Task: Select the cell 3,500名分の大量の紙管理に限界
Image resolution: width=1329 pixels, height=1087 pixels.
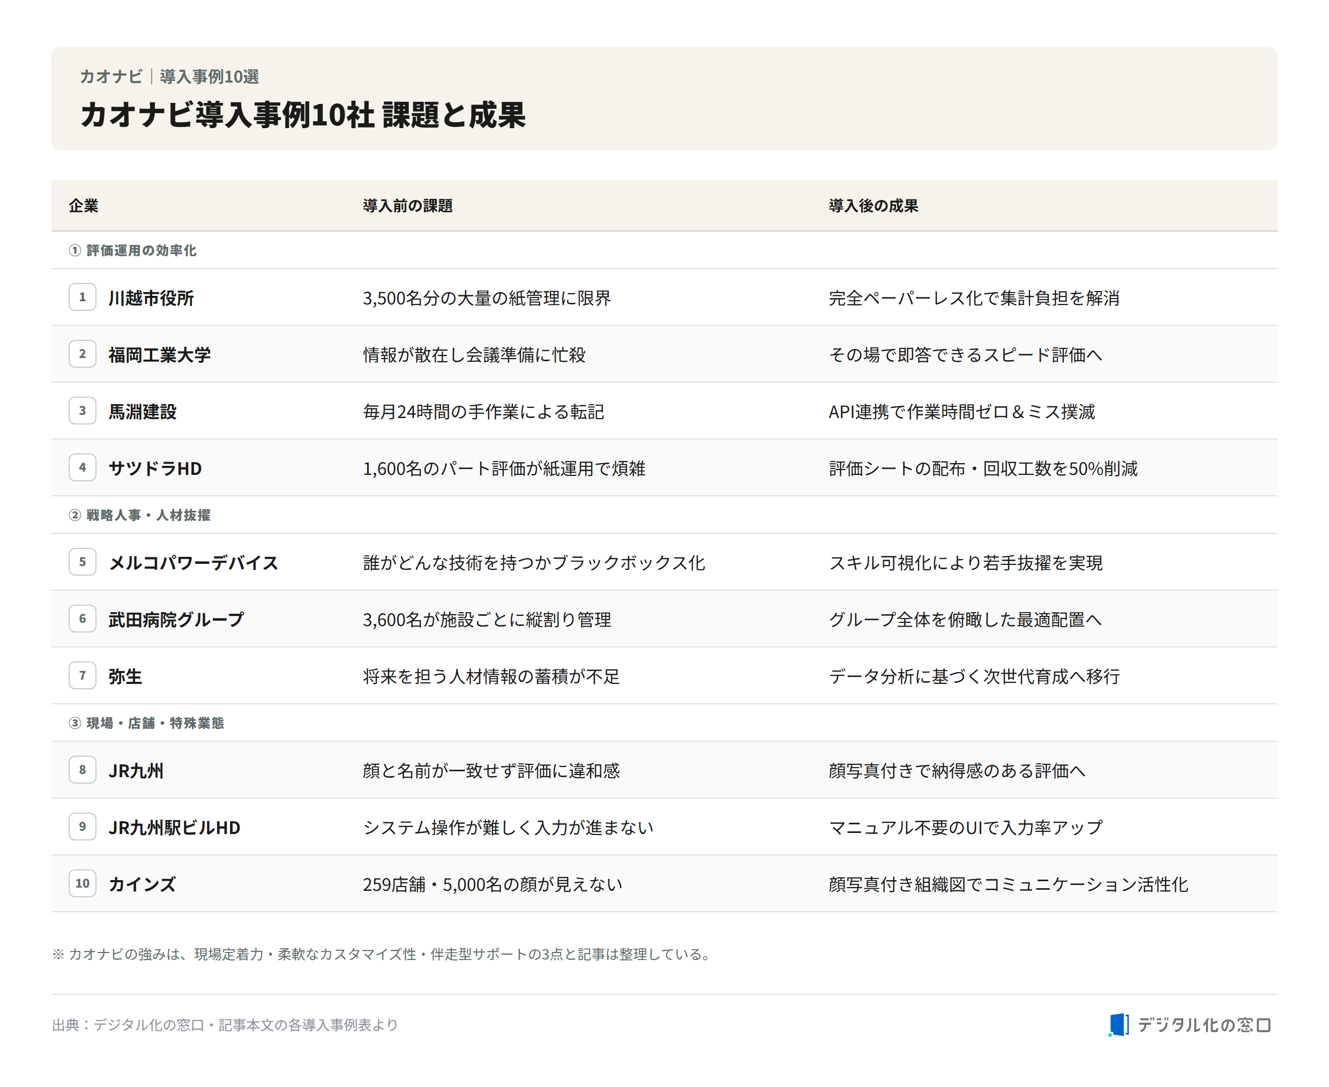Action: [x=487, y=298]
